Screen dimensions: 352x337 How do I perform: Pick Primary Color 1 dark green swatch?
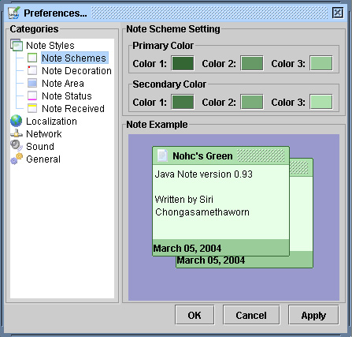(183, 63)
